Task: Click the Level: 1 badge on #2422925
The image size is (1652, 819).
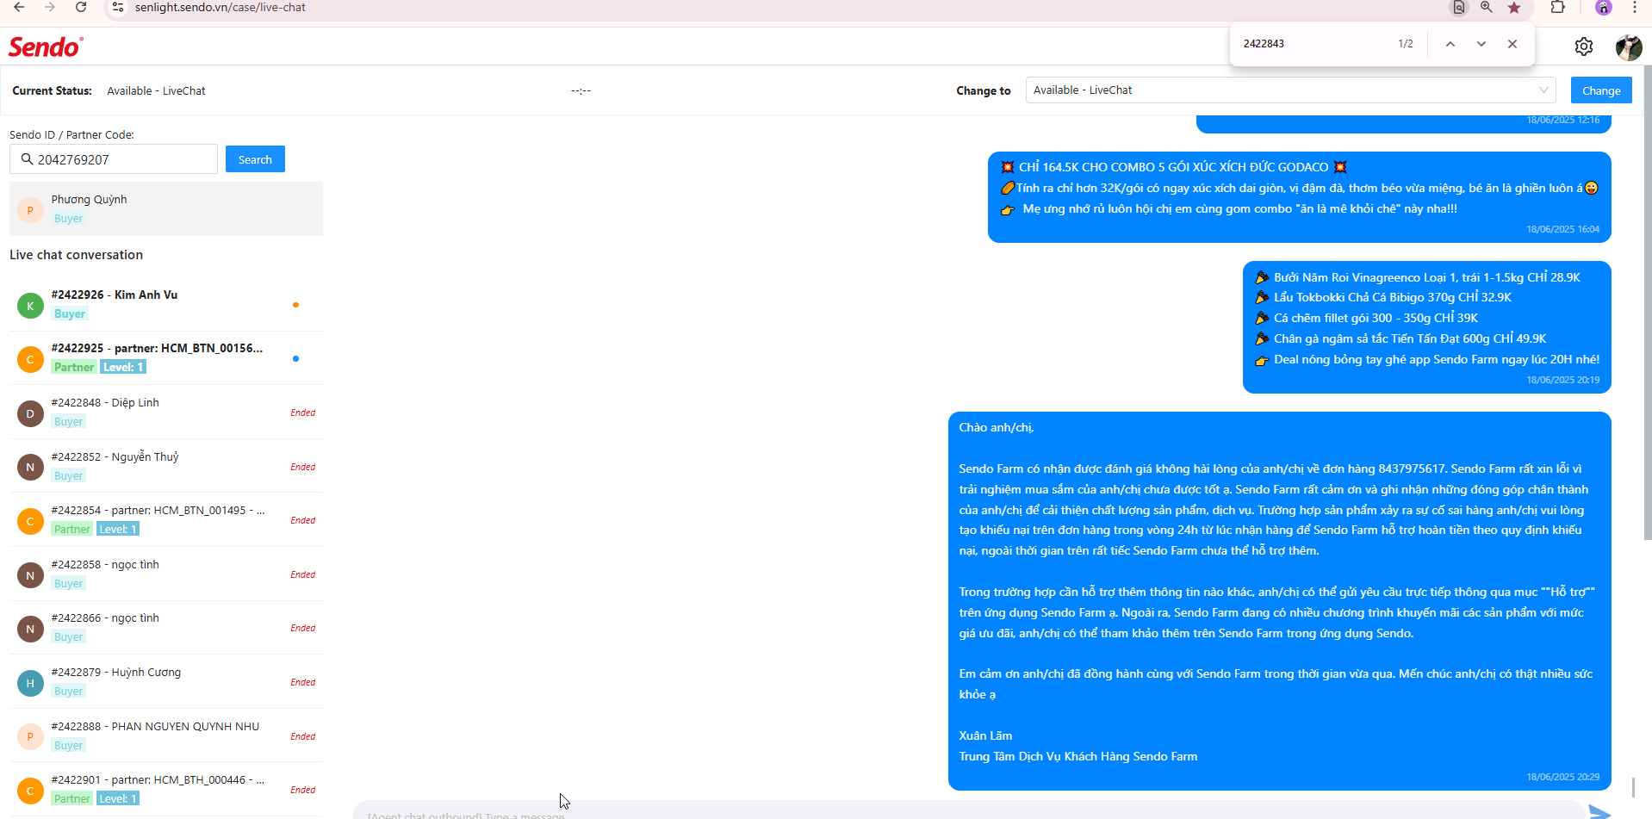Action: click(123, 368)
